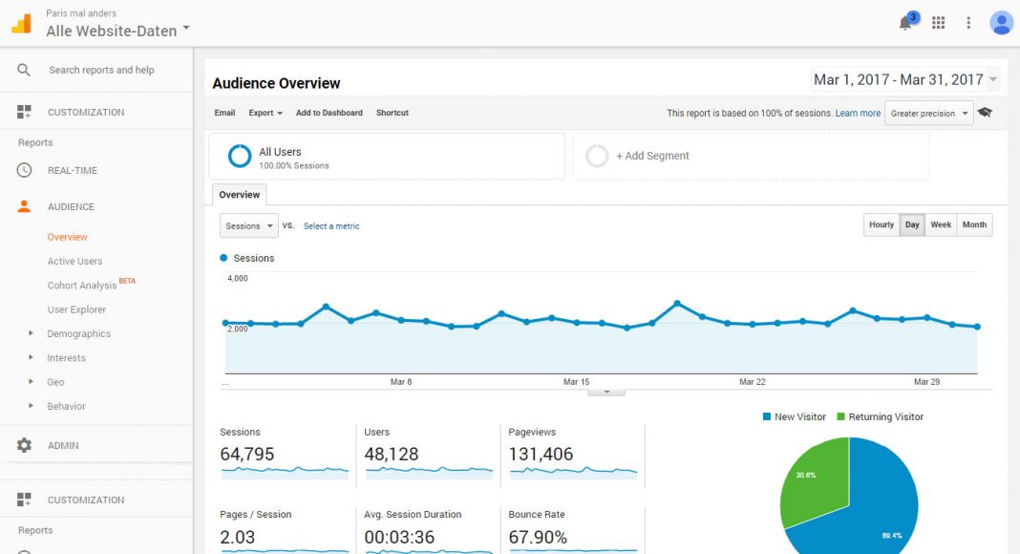Click the search magnifier icon

(x=24, y=70)
